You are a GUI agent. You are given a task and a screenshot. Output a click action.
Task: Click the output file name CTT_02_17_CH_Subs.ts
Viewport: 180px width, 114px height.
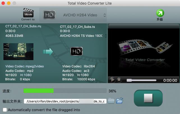[77, 27]
